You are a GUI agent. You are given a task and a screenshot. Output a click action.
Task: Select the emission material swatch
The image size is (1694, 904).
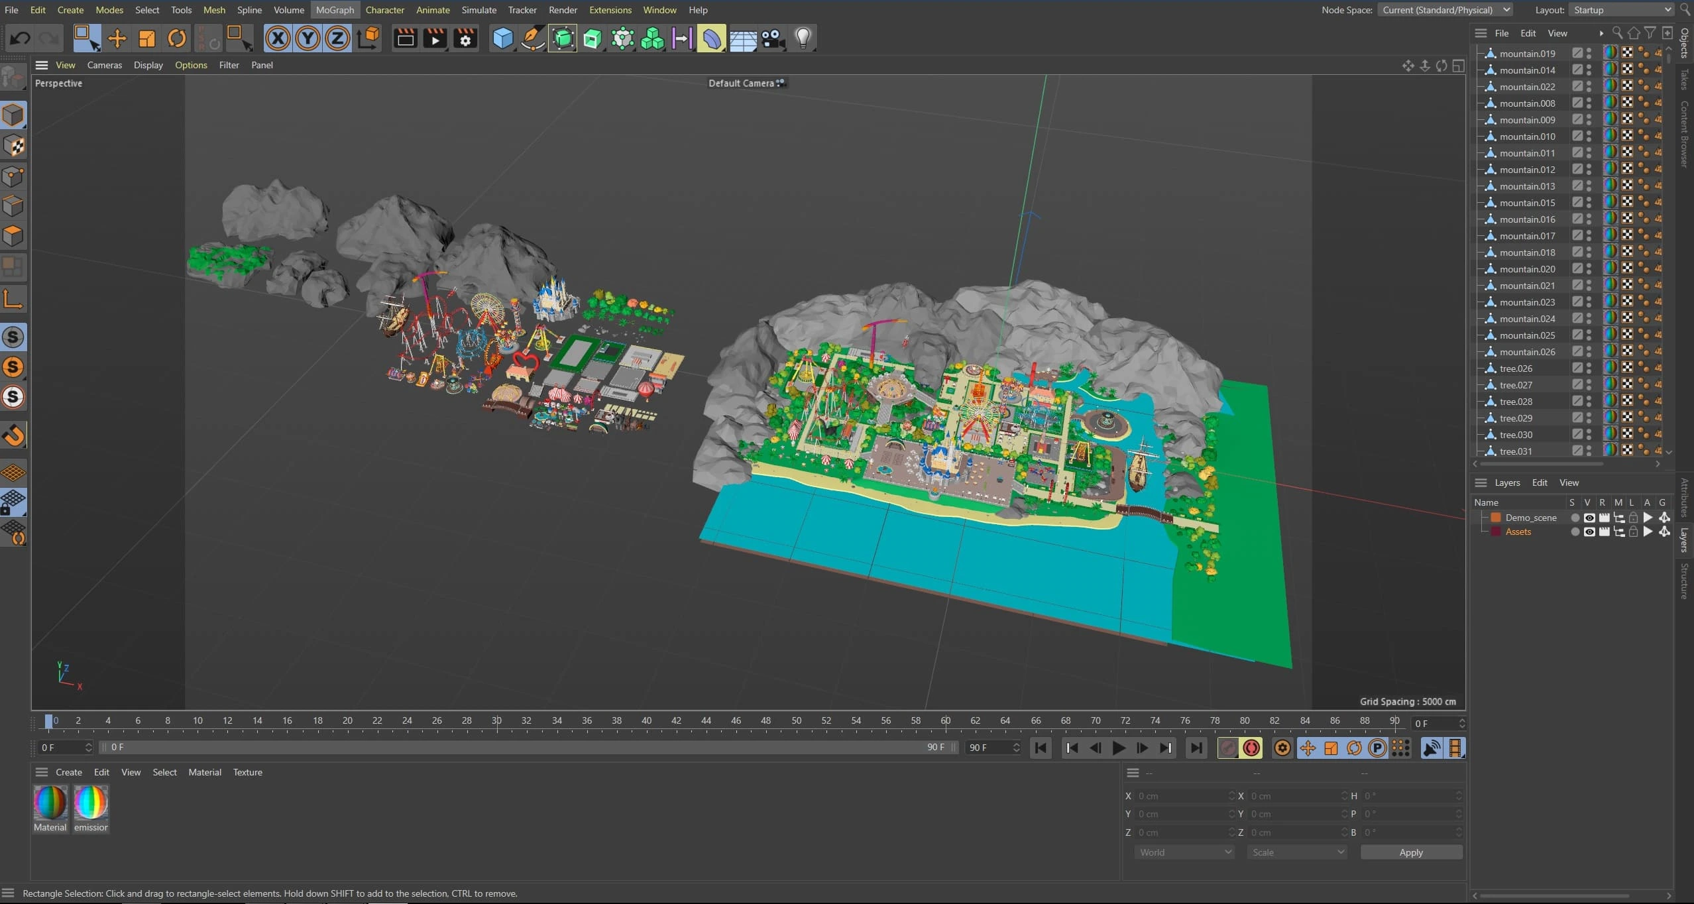(91, 803)
